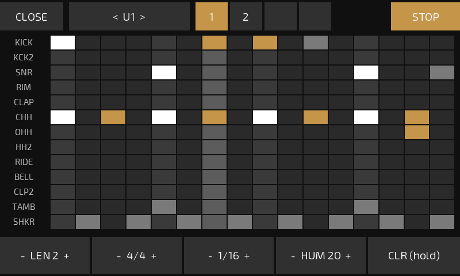Enable the CLAP cell on step 13
Image resolution: width=460 pixels, height=276 pixels.
click(366, 102)
